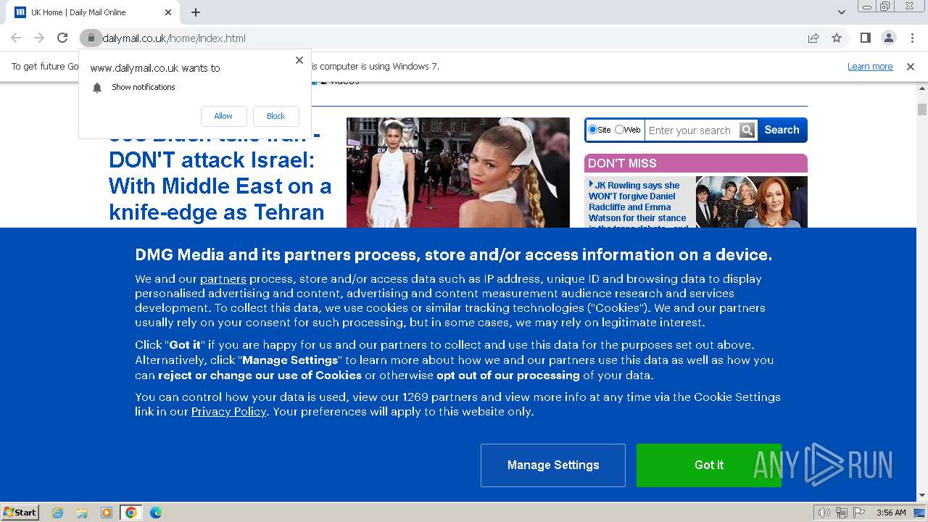Click Manage Settings in cookie banner
This screenshot has height=522, width=928.
coord(553,465)
